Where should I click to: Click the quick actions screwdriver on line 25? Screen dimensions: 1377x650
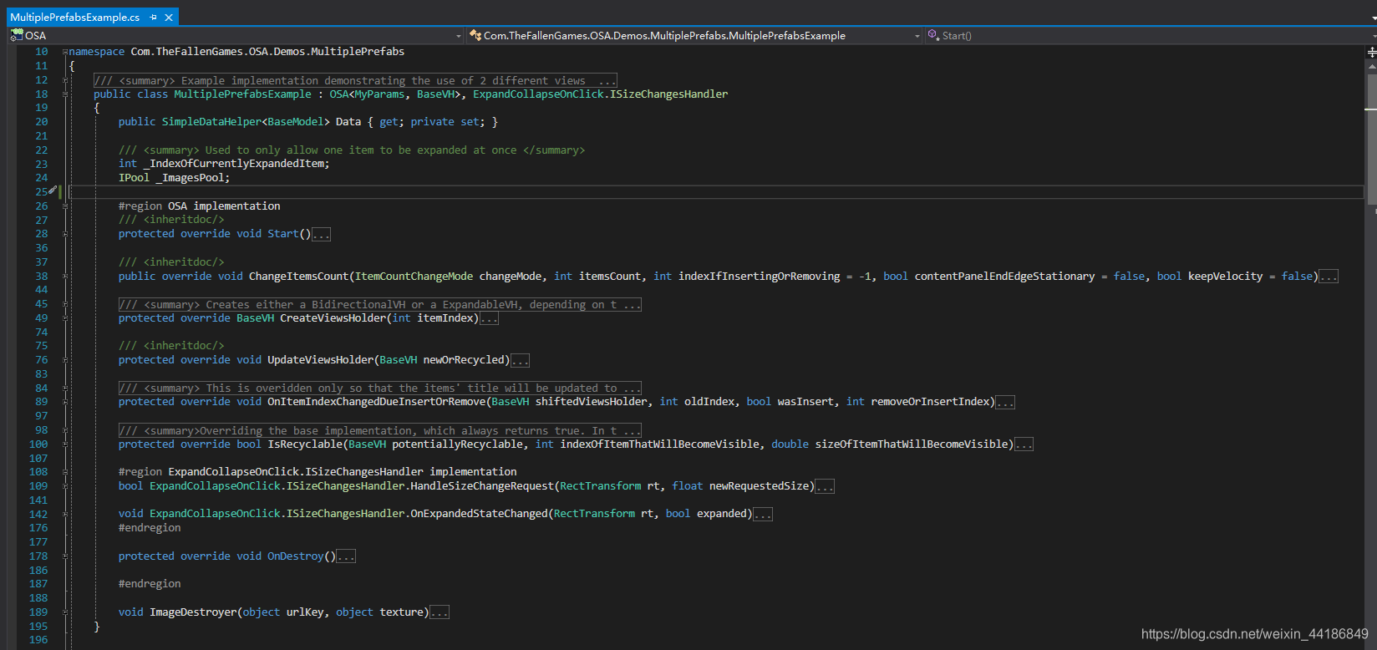click(x=53, y=191)
